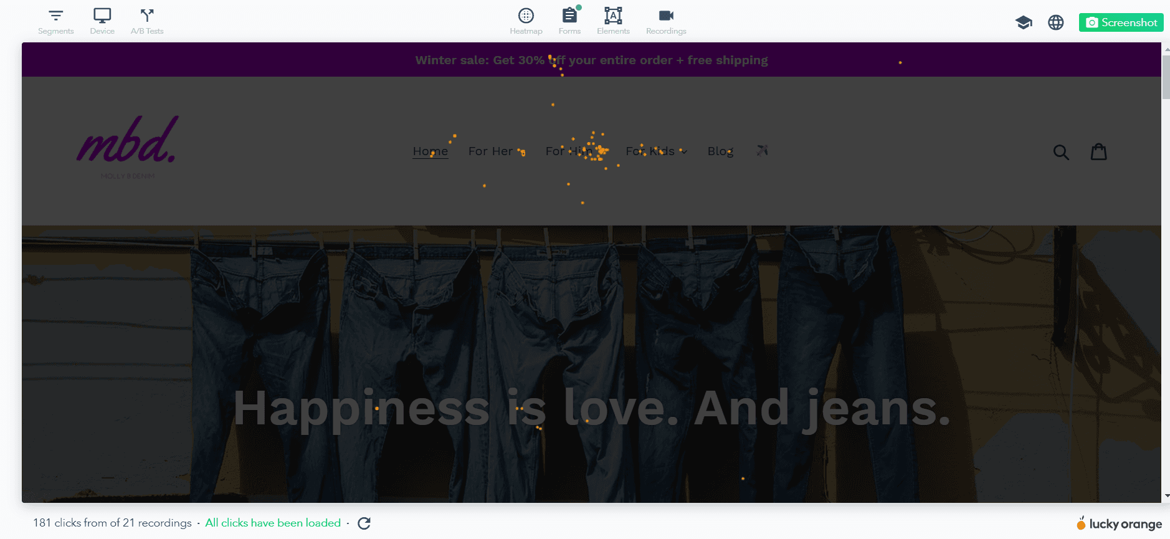Image resolution: width=1170 pixels, height=539 pixels.
Task: Open the Device selector
Action: pos(102,21)
